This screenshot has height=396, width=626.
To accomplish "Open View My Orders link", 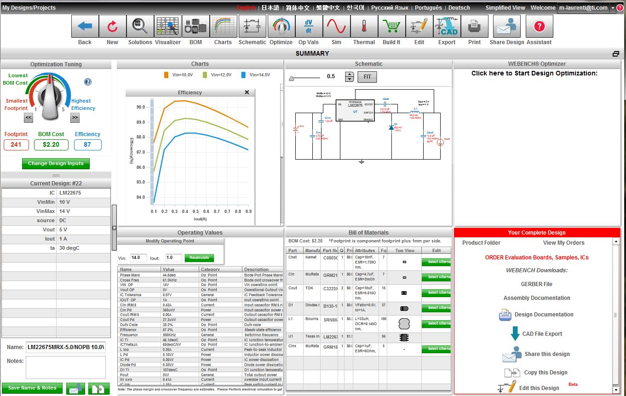I will pos(563,243).
